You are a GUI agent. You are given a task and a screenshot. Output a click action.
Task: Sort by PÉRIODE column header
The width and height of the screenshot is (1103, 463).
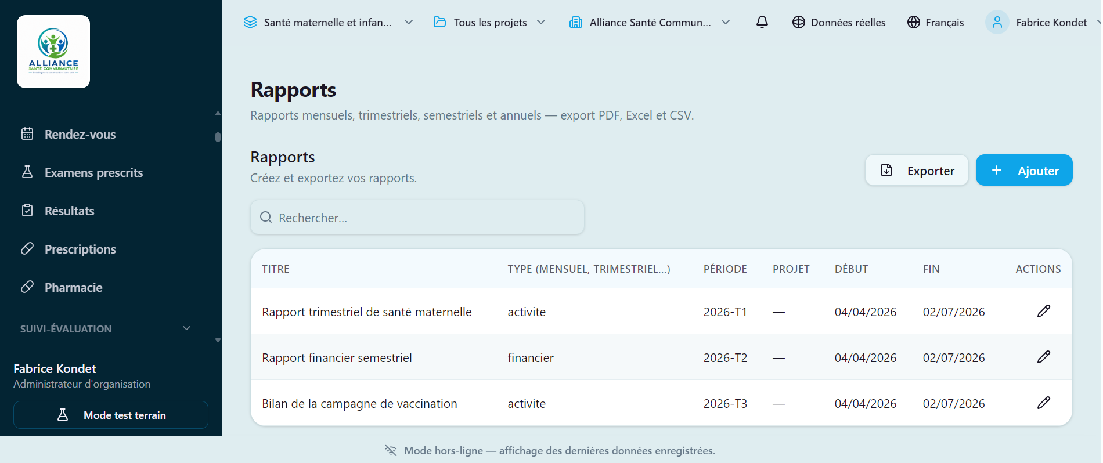point(725,269)
